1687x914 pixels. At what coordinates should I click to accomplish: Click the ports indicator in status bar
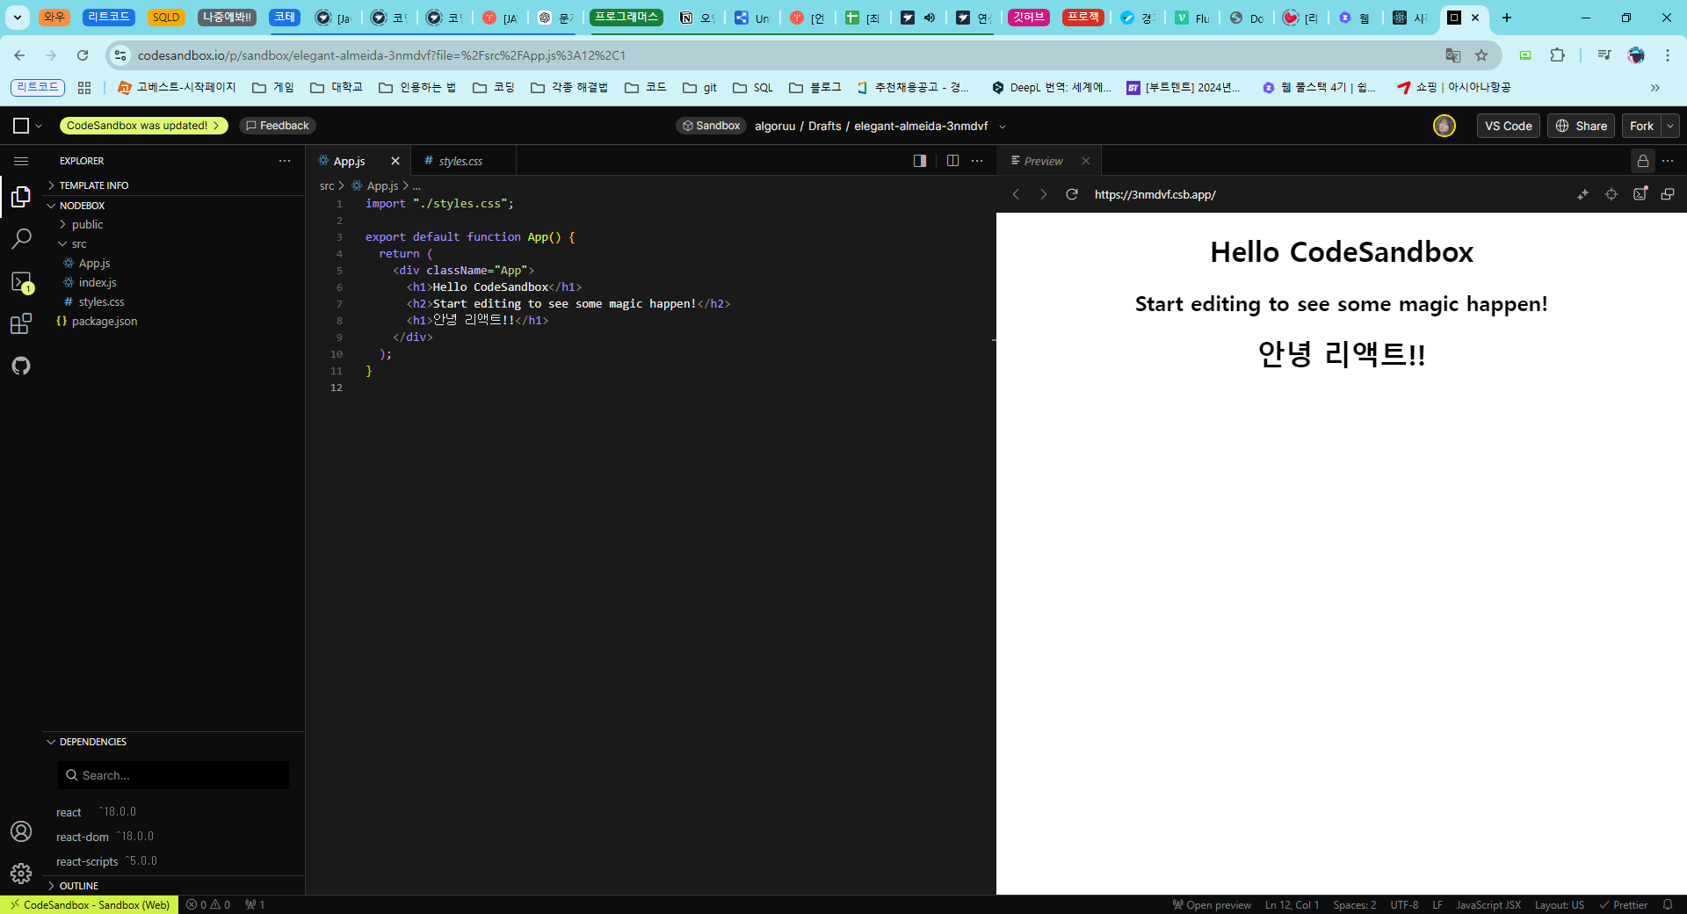click(255, 904)
